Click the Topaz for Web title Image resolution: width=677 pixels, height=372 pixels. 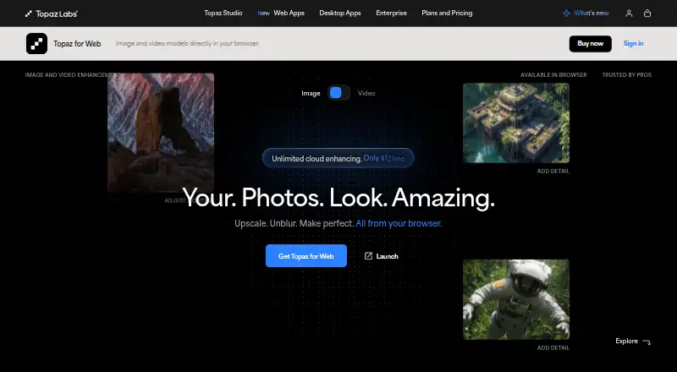pos(77,44)
